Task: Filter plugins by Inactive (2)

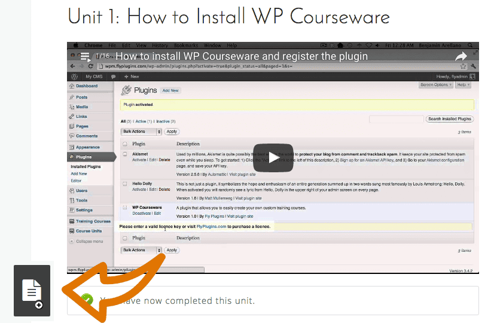Action: pos(166,121)
